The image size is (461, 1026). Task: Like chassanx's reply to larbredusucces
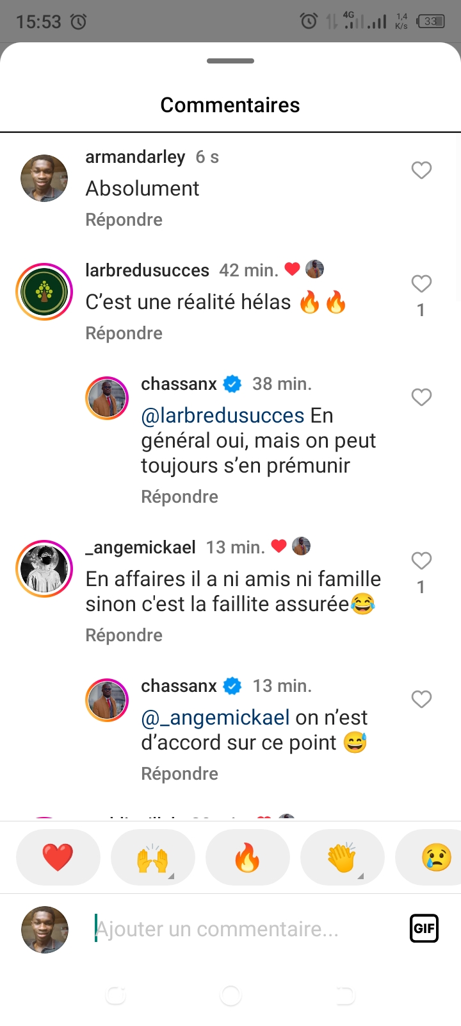[421, 397]
